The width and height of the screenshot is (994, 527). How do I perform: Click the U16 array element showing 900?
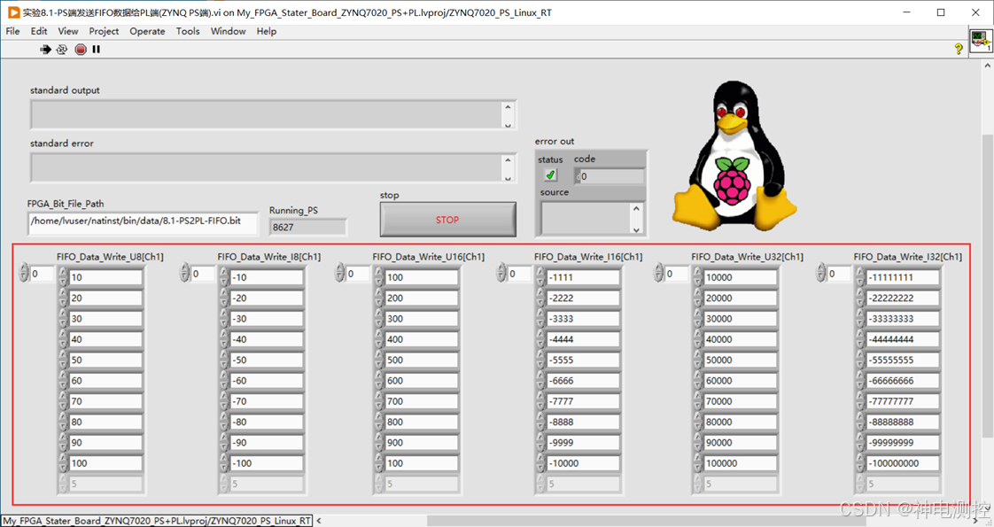[421, 443]
